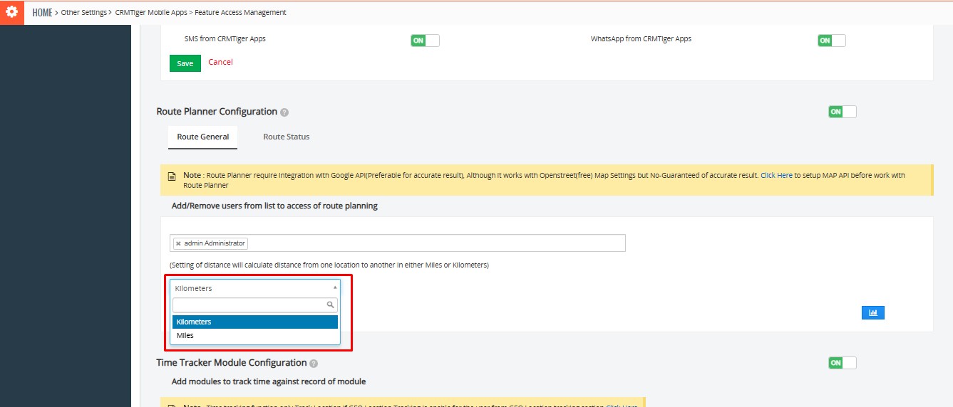
Task: Select Kilometers option in the list
Action: pyautogui.click(x=255, y=322)
